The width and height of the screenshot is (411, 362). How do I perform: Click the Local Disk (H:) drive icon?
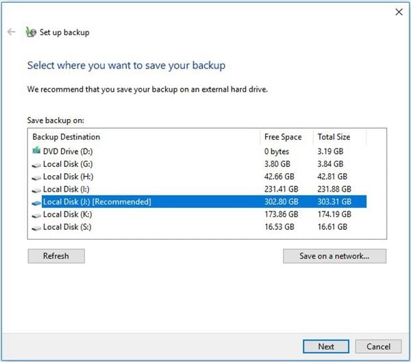click(x=37, y=177)
